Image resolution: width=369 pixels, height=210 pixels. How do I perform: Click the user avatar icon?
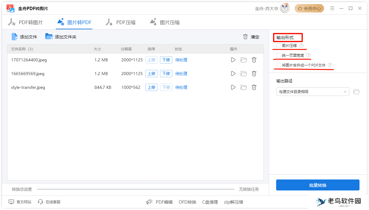coord(285,8)
